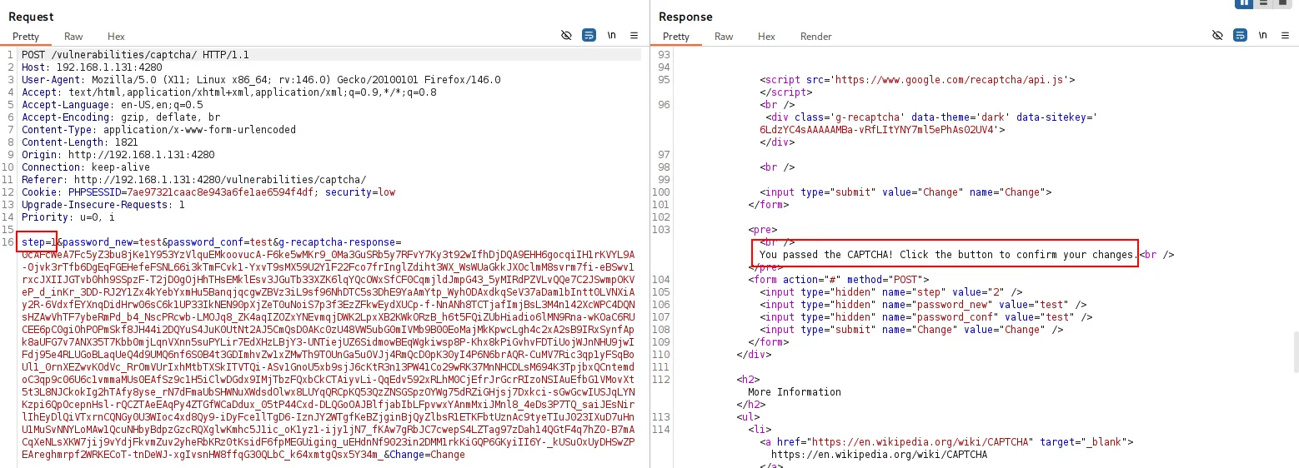Toggle word wrap in the Response panel
The image size is (1299, 468).
coord(1240,35)
